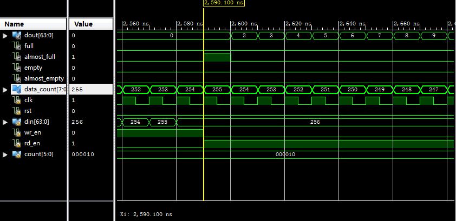This screenshot has height=221, width=456.
Task: Click the X1: 2,590.100 ns cursor readout
Action: pyautogui.click(x=146, y=215)
